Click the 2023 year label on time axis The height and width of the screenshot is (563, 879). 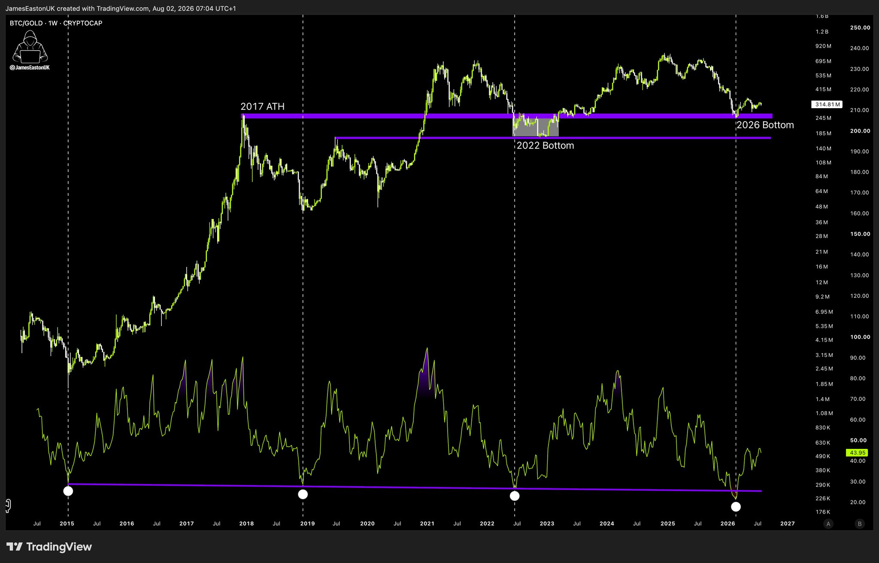coord(547,524)
